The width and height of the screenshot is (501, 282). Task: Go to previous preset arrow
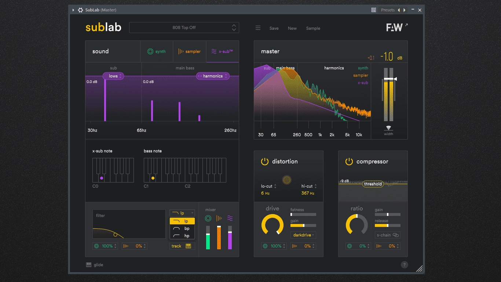coord(399,10)
